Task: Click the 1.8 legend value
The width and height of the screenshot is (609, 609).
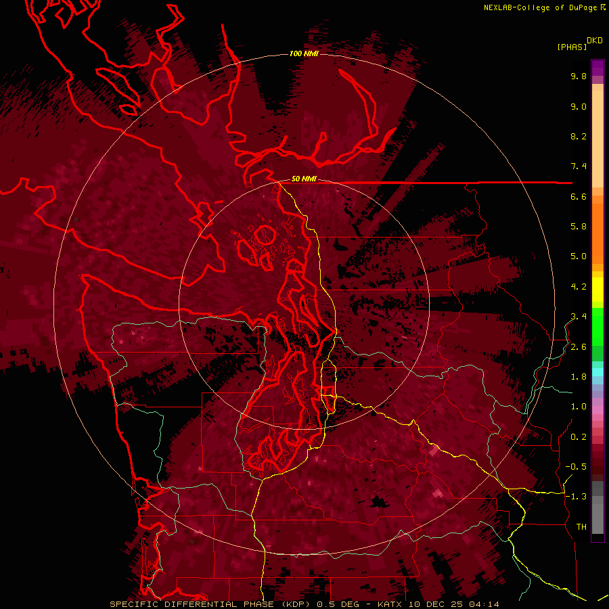Action: coord(579,377)
